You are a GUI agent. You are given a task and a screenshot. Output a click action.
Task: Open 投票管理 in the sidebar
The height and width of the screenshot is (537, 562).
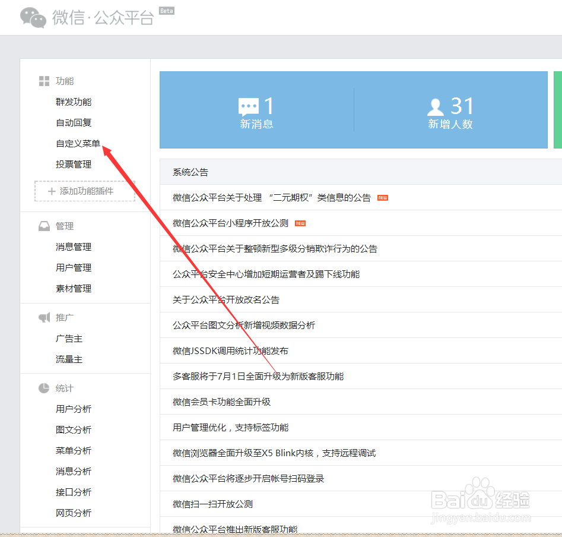pos(73,164)
